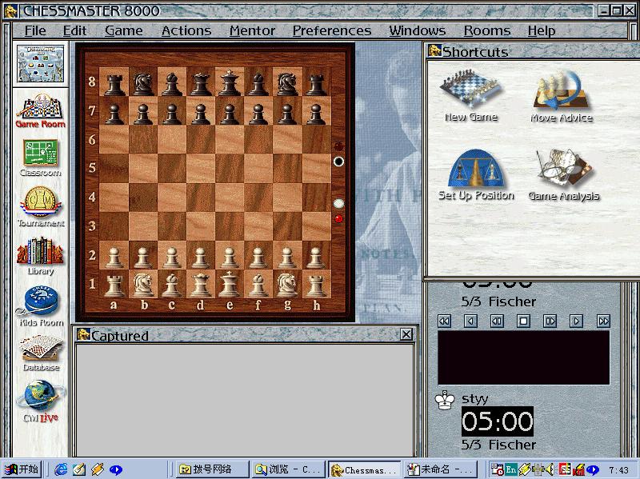Select the white bishop on f1
The height and width of the screenshot is (479, 640).
click(x=258, y=285)
